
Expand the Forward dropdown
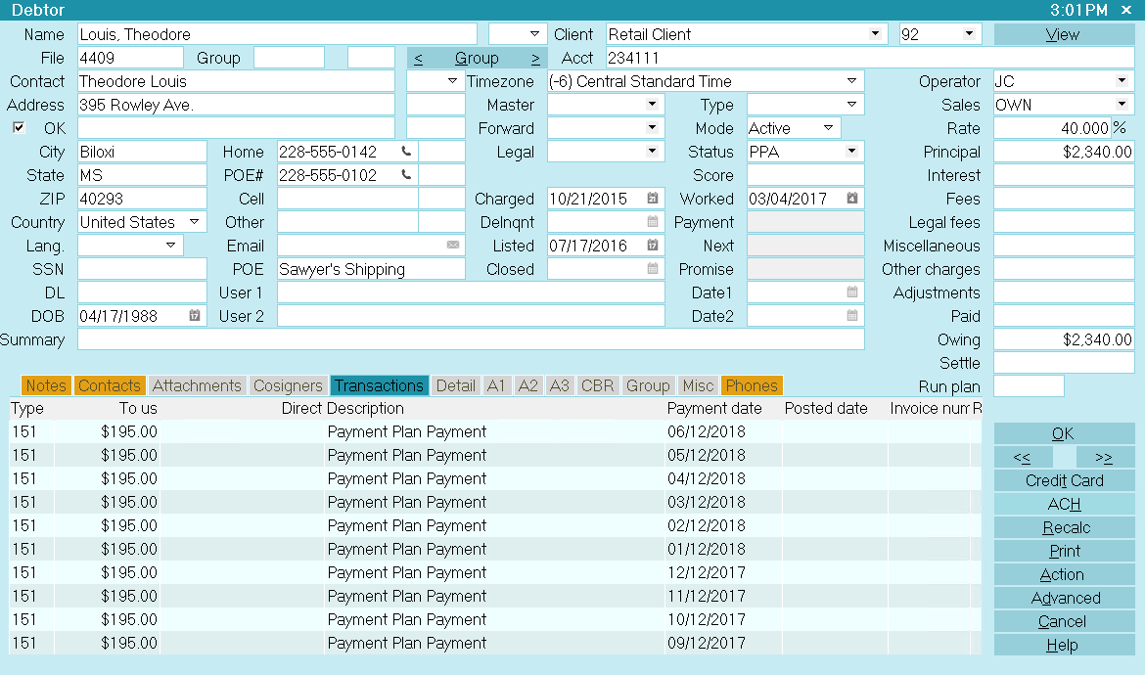tap(652, 128)
